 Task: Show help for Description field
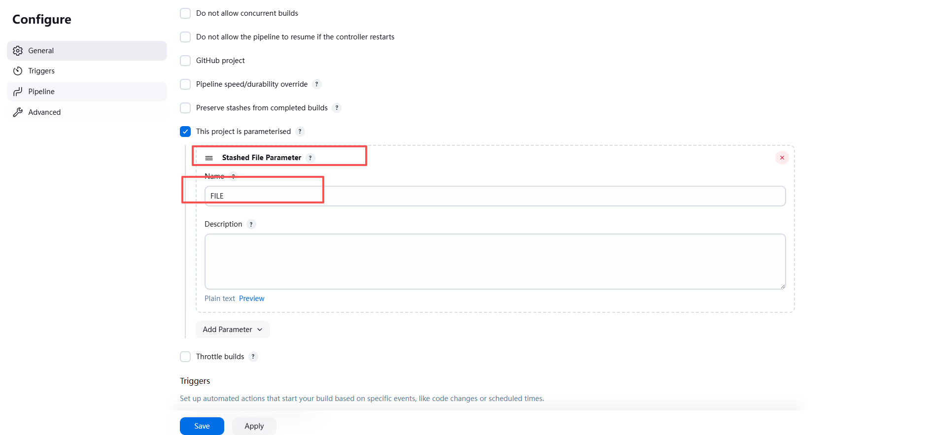click(x=251, y=224)
